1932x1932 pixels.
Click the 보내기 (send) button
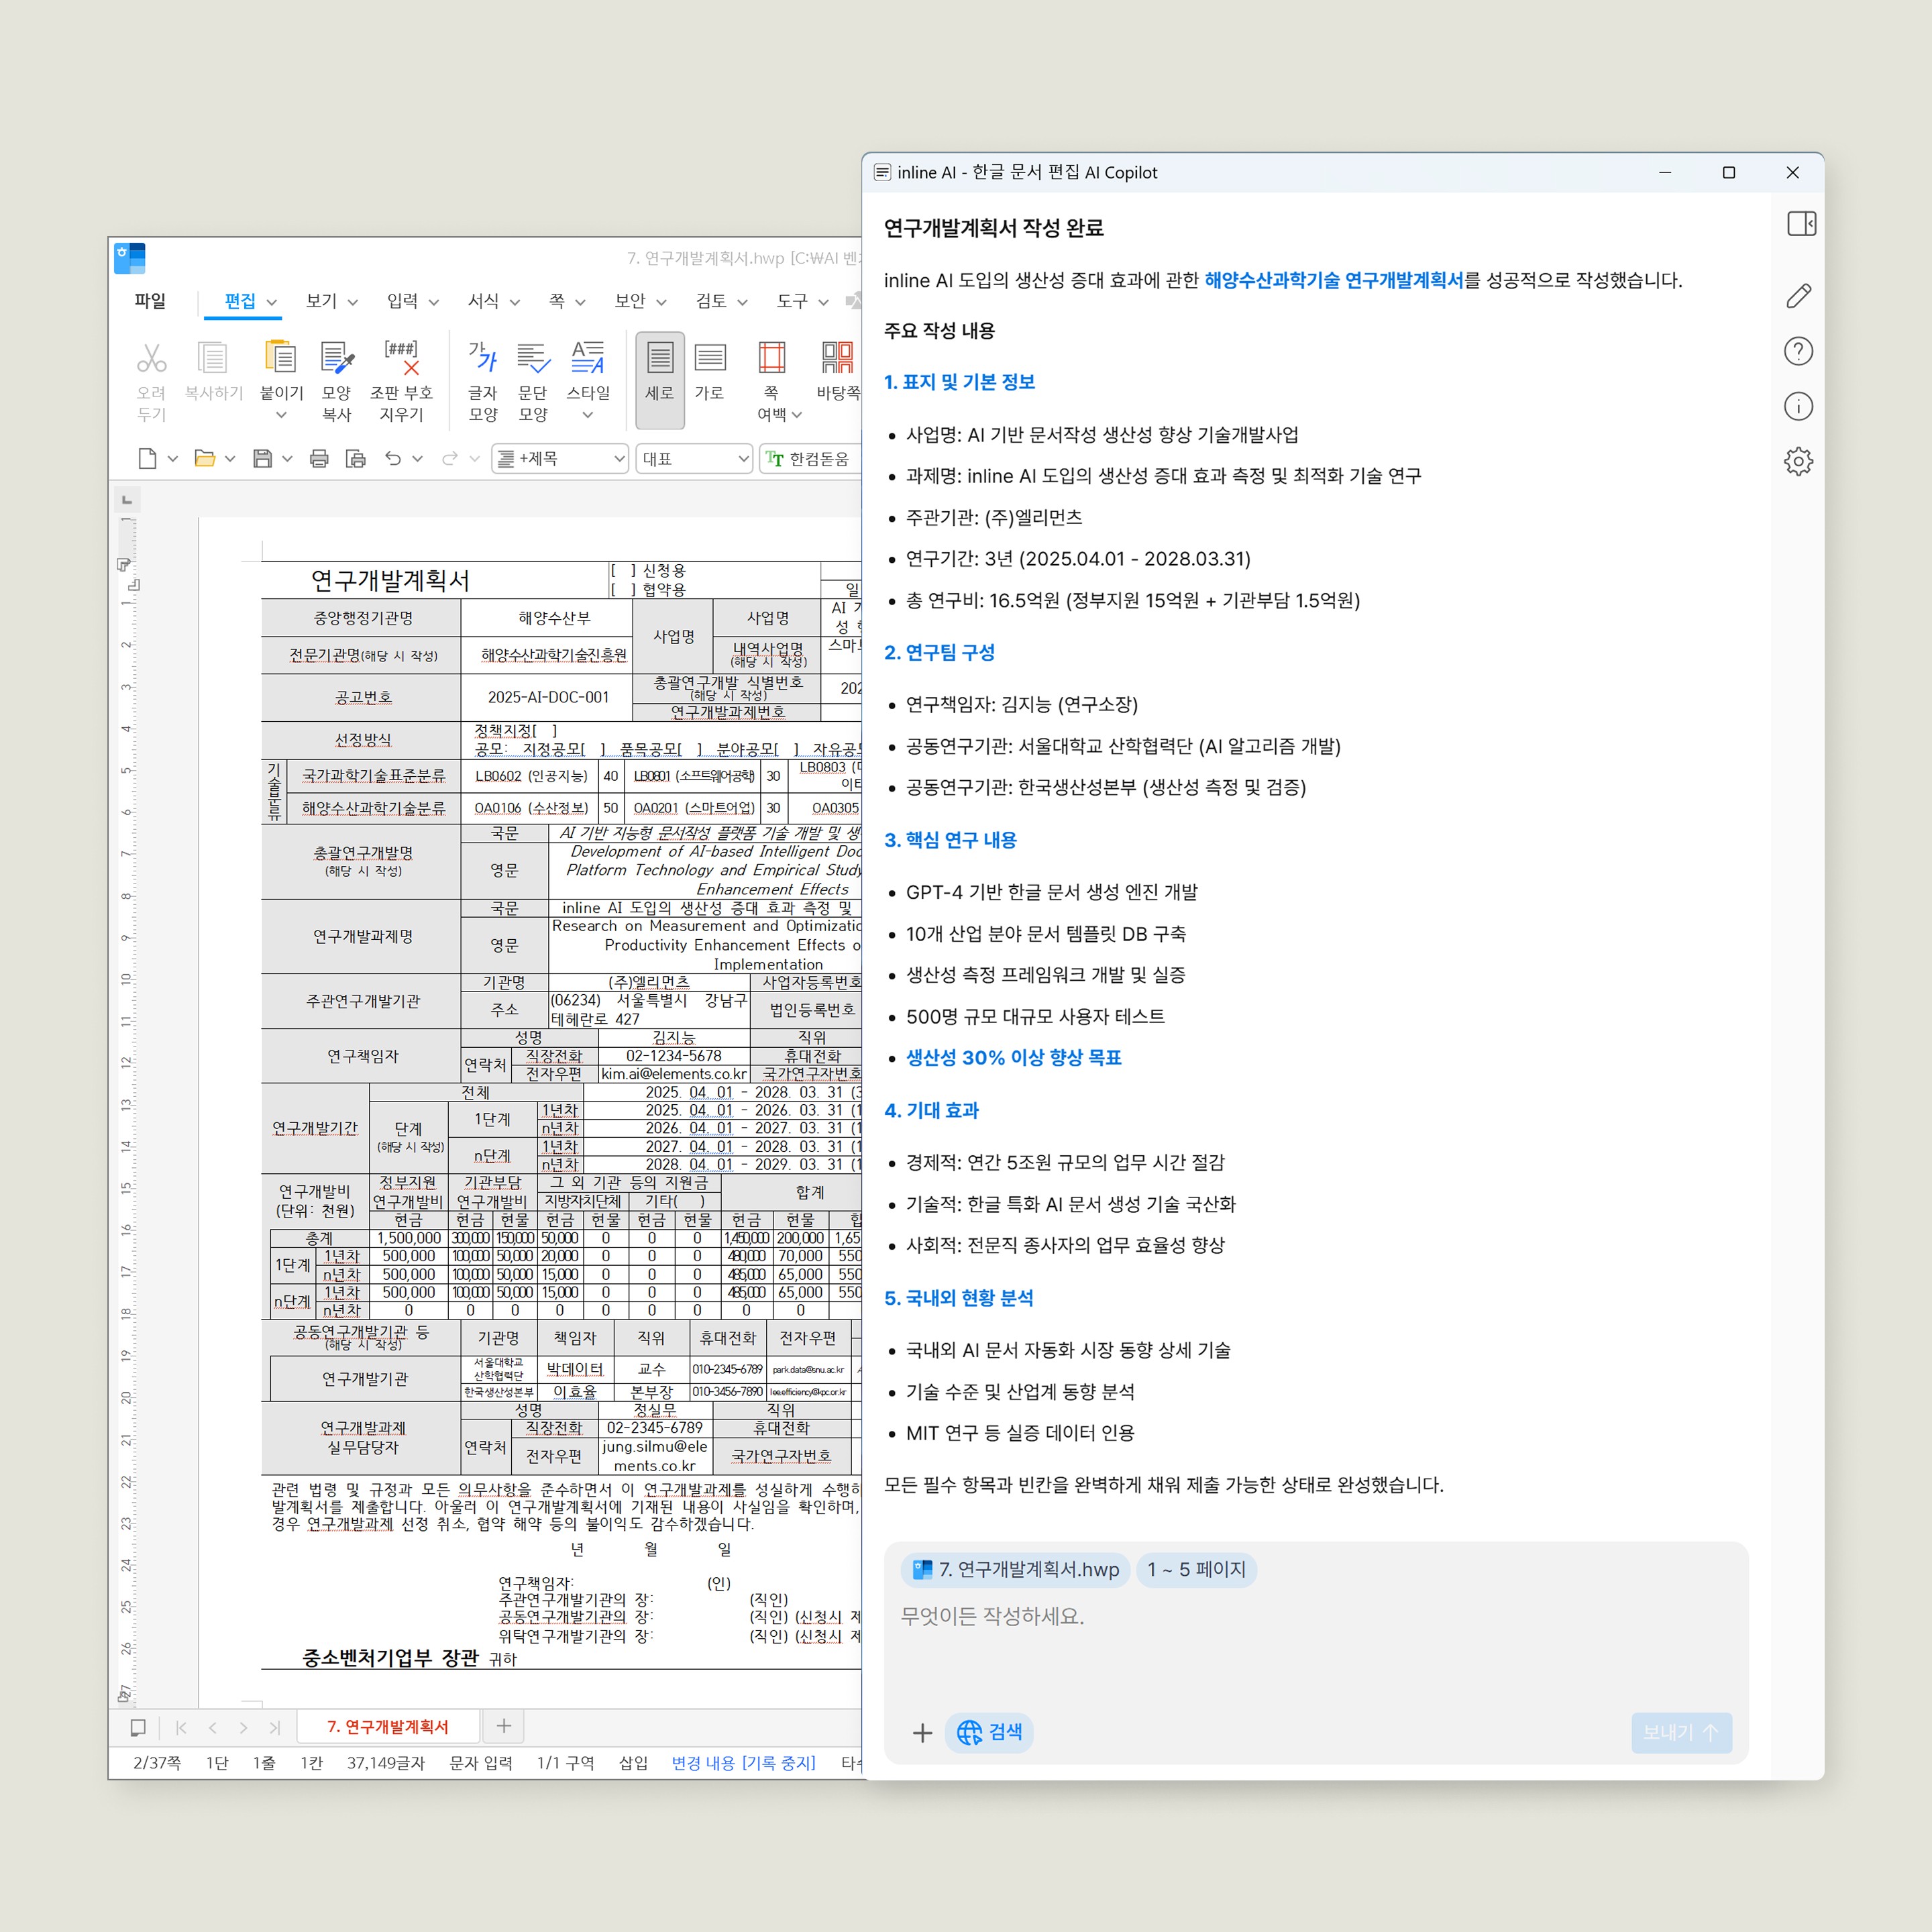pyautogui.click(x=1681, y=1732)
